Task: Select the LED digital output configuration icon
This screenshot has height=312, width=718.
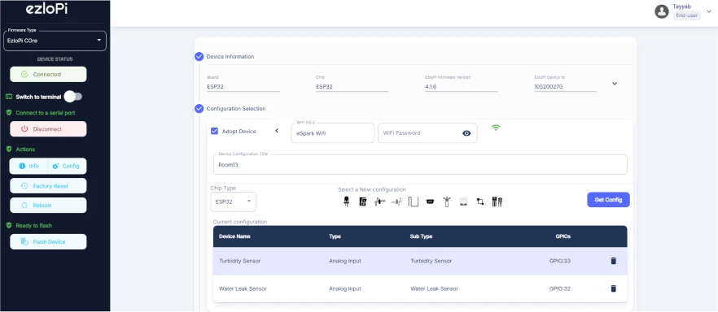Action: (x=346, y=201)
